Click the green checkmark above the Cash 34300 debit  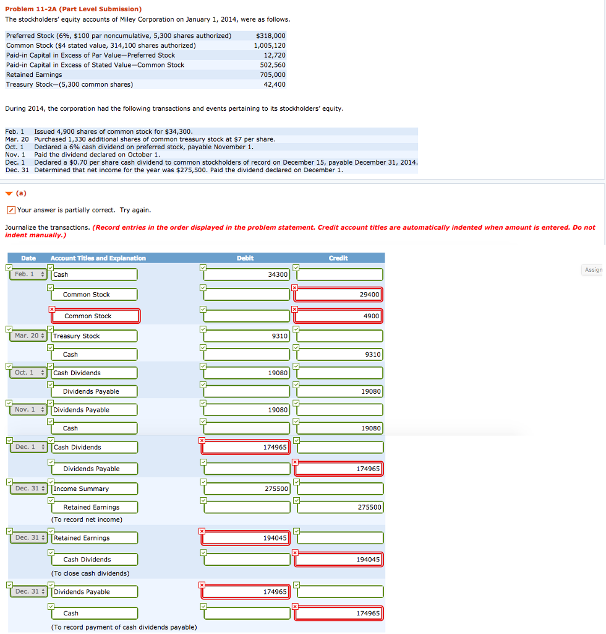point(203,267)
